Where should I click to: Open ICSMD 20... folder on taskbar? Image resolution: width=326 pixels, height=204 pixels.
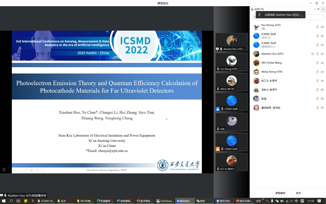click(x=46, y=201)
